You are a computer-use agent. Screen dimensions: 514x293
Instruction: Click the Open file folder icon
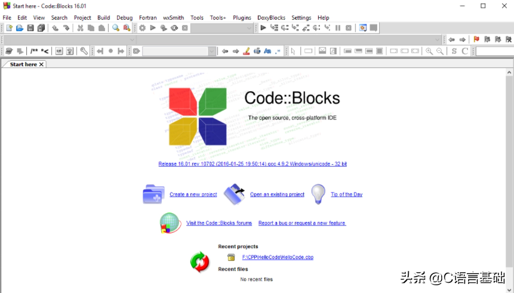tap(20, 28)
